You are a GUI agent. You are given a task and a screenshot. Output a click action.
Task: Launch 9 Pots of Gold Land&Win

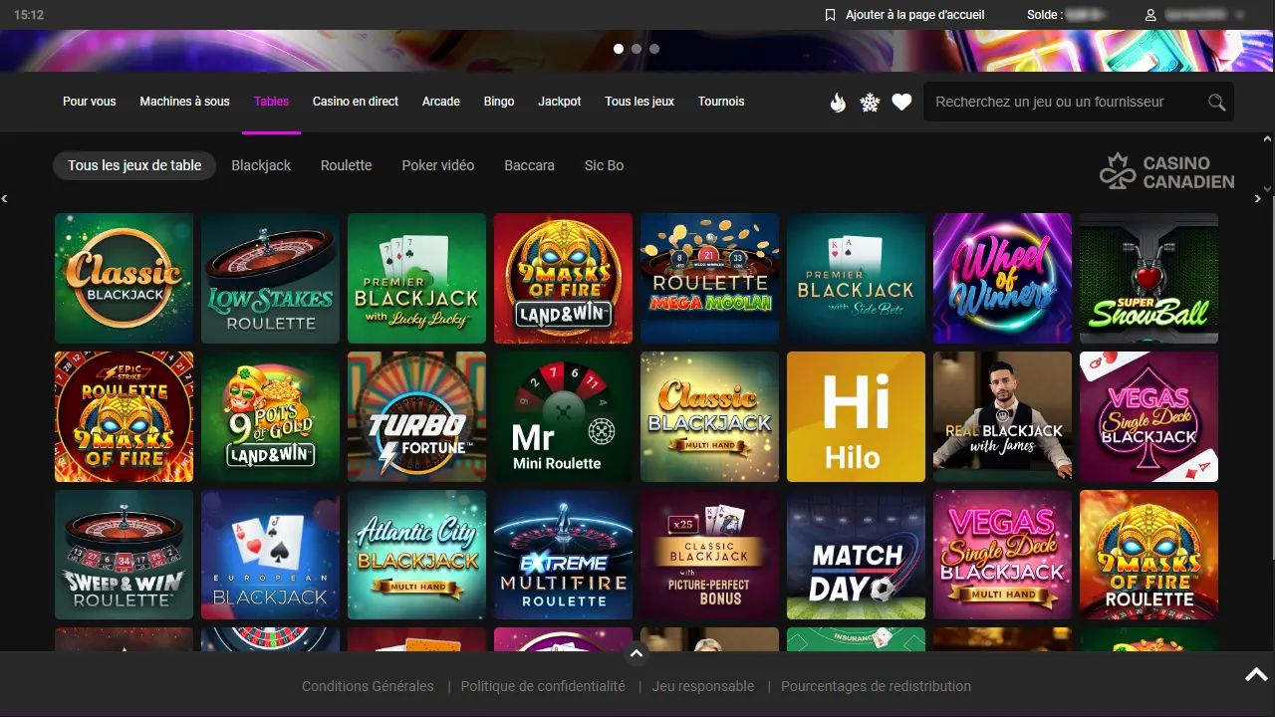tap(270, 416)
